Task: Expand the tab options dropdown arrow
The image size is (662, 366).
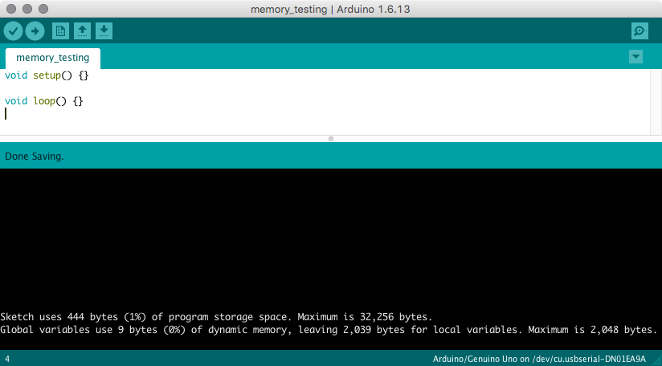Action: point(635,56)
